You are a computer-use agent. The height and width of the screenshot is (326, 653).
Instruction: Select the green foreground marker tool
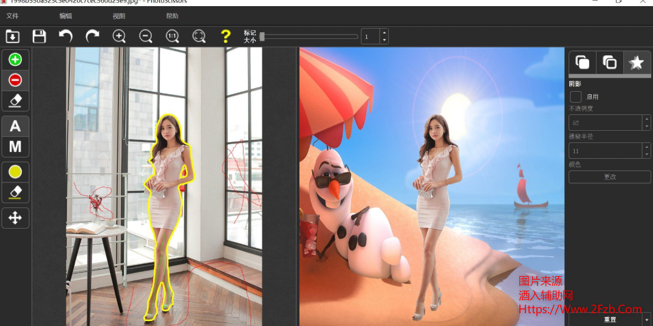tap(15, 60)
